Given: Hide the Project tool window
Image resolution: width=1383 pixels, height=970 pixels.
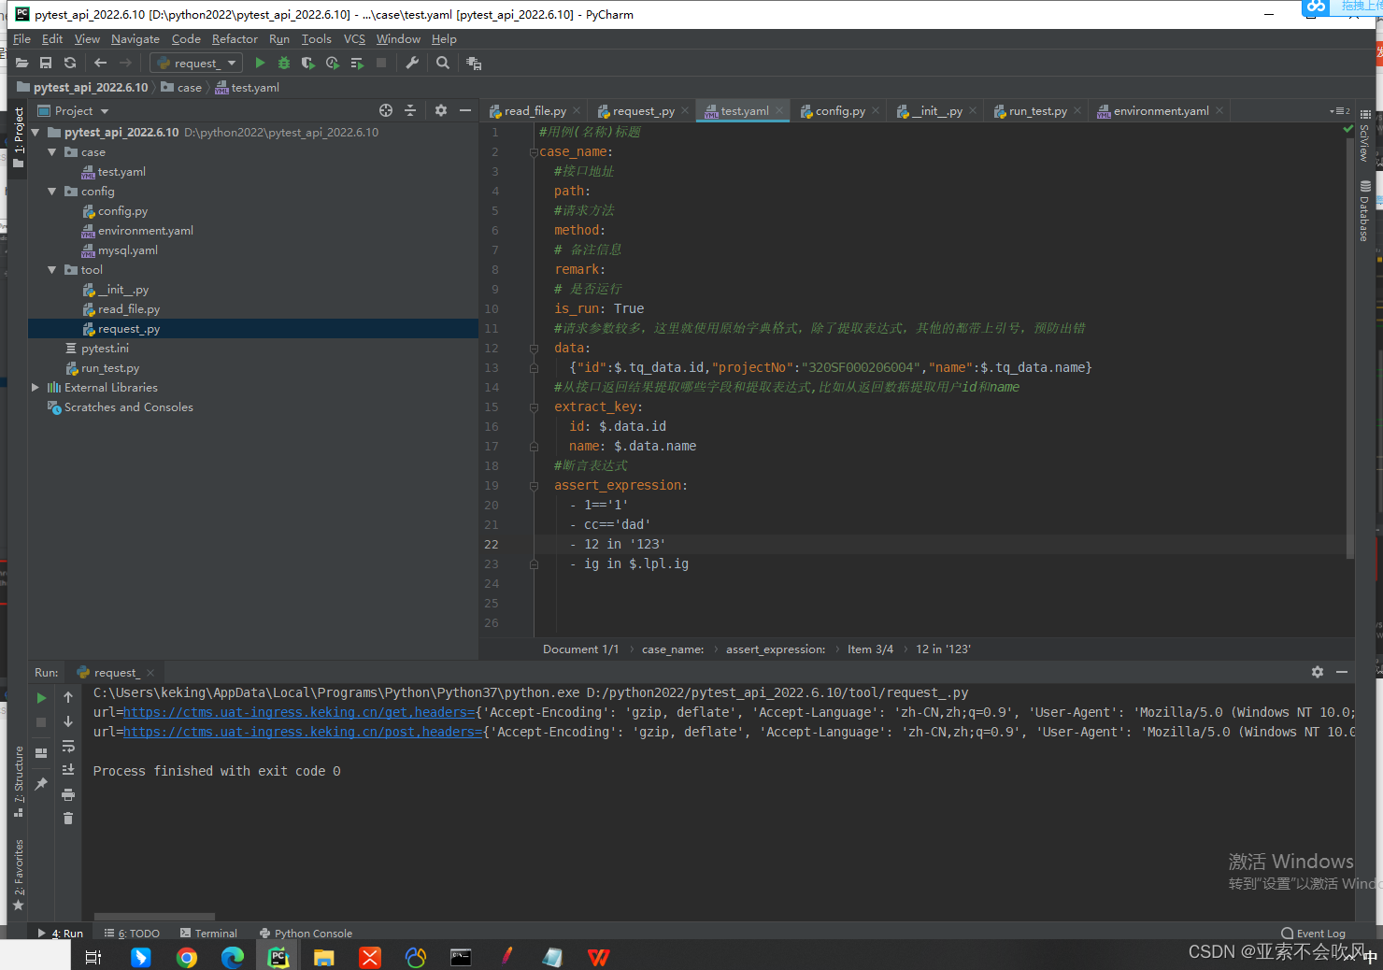Looking at the screenshot, I should pyautogui.click(x=465, y=110).
